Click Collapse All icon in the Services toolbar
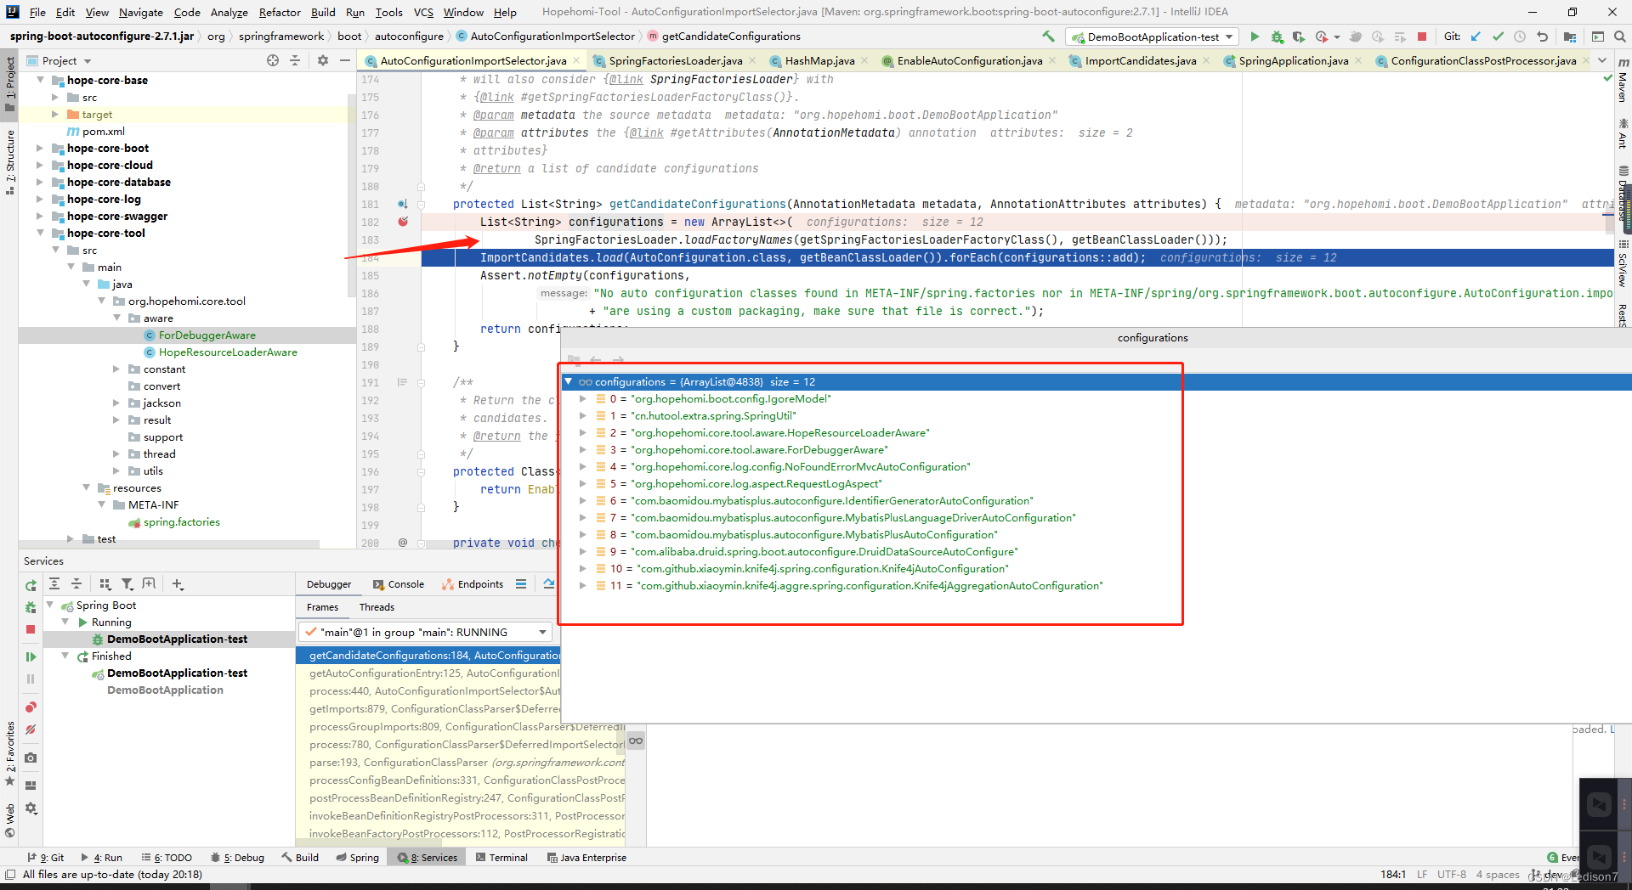Viewport: 1632px width, 890px height. click(x=76, y=583)
